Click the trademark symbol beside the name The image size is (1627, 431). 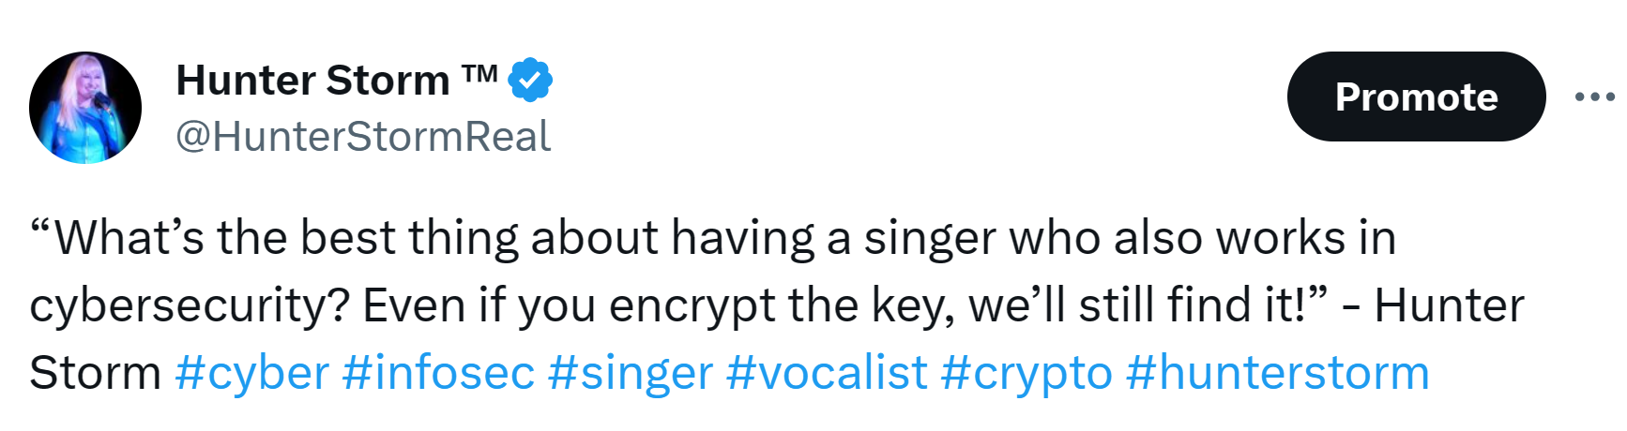pyautogui.click(x=479, y=75)
